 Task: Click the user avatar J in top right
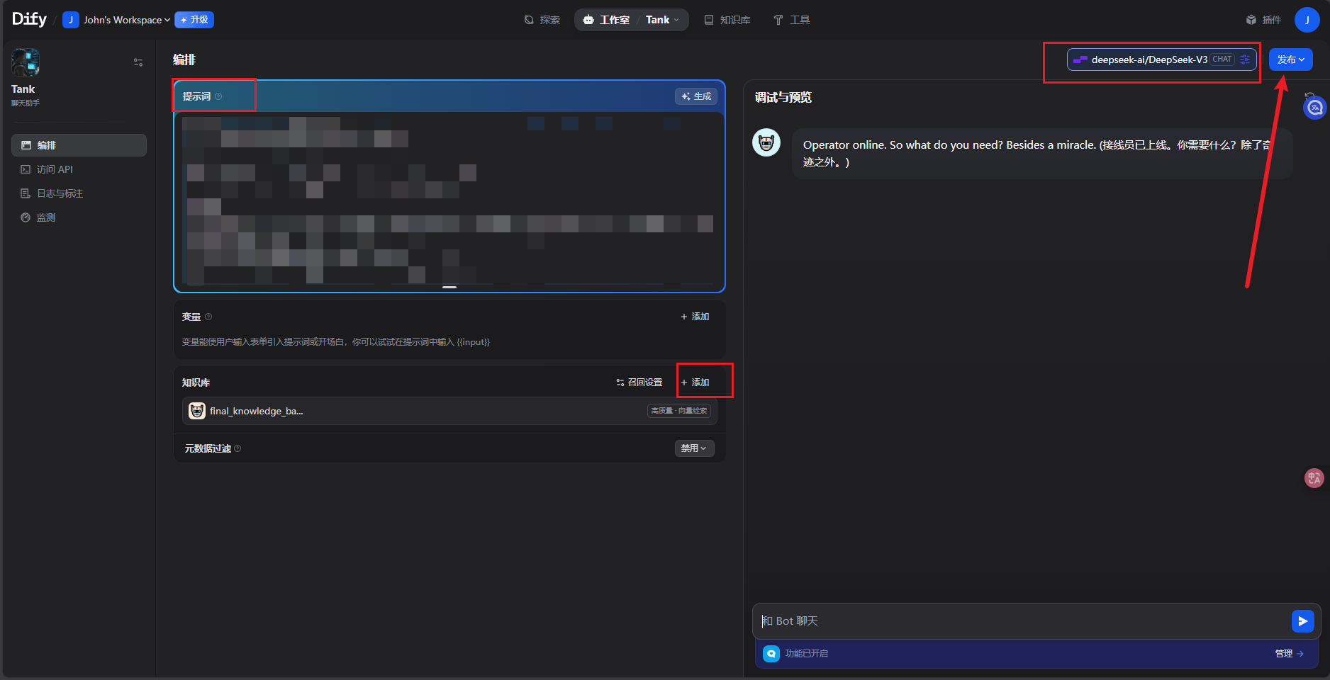[1307, 20]
